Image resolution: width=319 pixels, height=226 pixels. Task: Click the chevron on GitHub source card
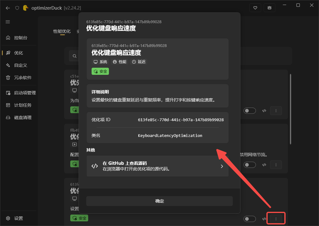tap(222, 166)
